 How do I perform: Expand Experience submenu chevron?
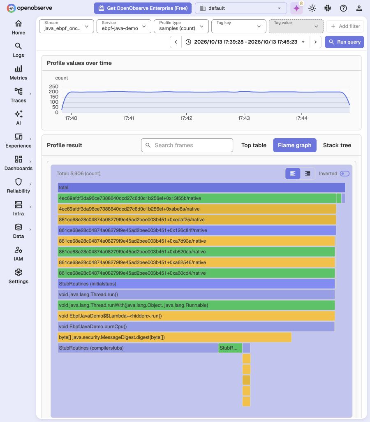tap(30, 139)
